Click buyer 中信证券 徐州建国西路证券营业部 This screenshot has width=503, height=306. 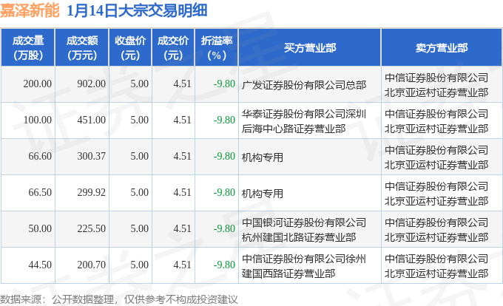tap(304, 266)
